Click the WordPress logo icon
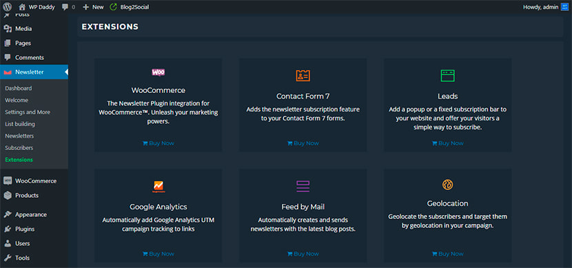572x268 pixels. [8, 7]
